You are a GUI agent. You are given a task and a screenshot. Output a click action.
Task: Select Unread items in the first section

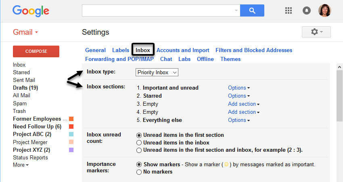coord(139,135)
